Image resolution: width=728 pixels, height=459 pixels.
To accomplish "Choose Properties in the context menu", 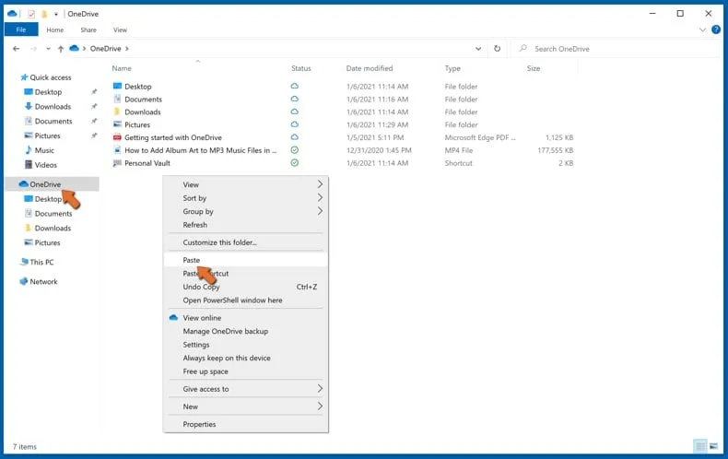I will tap(246, 424).
